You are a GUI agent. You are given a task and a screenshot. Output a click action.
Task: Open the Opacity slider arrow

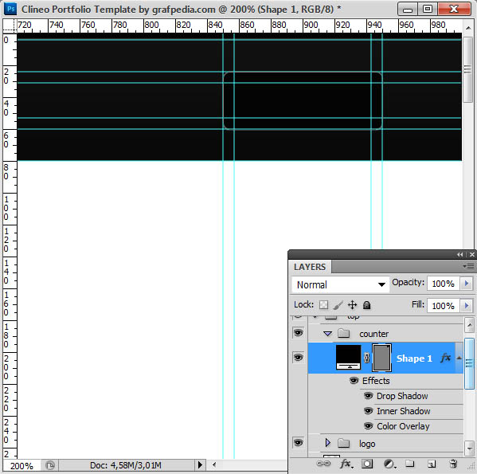click(x=467, y=284)
